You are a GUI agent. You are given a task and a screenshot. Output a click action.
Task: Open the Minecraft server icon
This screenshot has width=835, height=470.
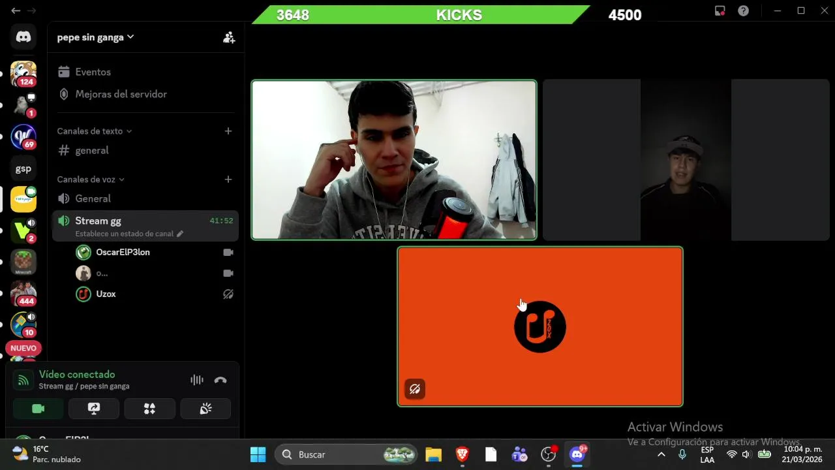(x=23, y=262)
